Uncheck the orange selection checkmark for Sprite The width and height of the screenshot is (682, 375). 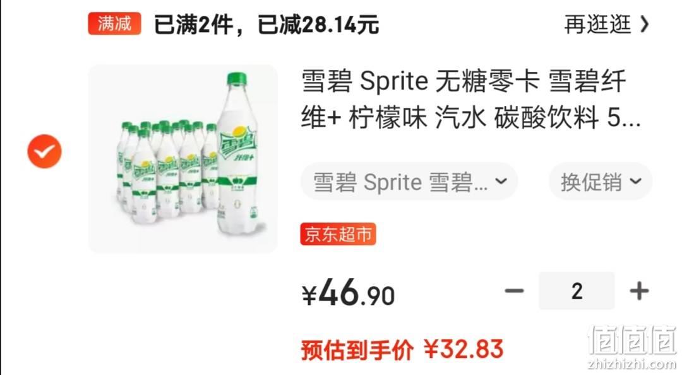[44, 151]
